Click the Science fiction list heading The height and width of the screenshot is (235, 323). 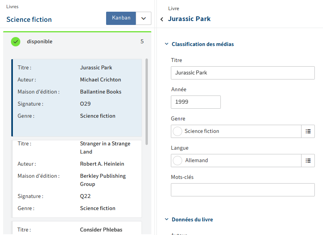[29, 19]
